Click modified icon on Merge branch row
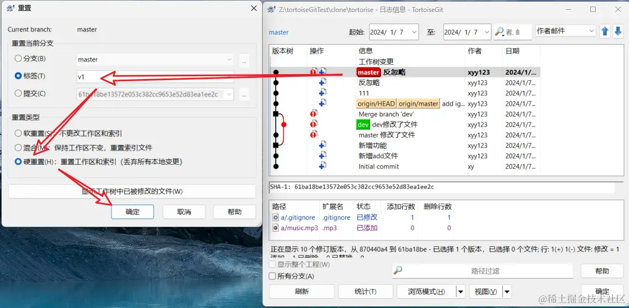This screenshot has height=308, width=629. point(314,114)
